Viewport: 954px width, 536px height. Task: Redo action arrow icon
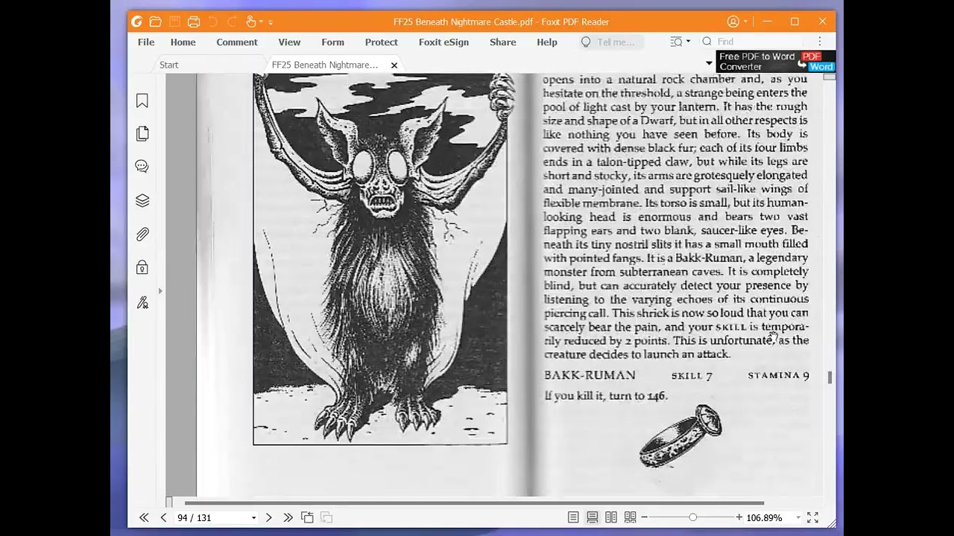tap(231, 22)
